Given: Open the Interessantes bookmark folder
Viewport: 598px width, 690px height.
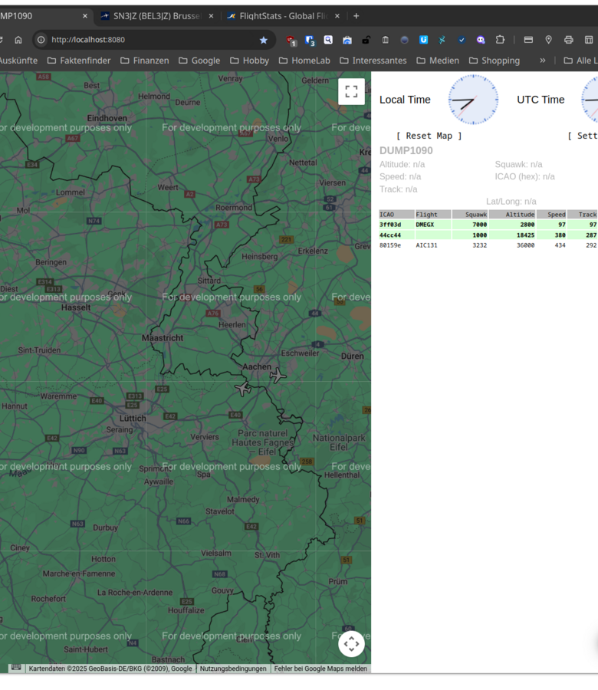Looking at the screenshot, I should point(373,61).
